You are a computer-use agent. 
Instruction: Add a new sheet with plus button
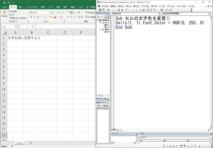point(31,143)
